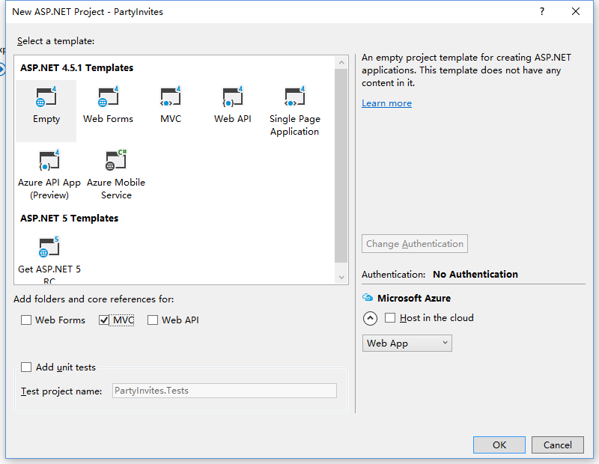Screen dimensions: 599x464
Task: Click the Select a template label
Action: pos(55,41)
